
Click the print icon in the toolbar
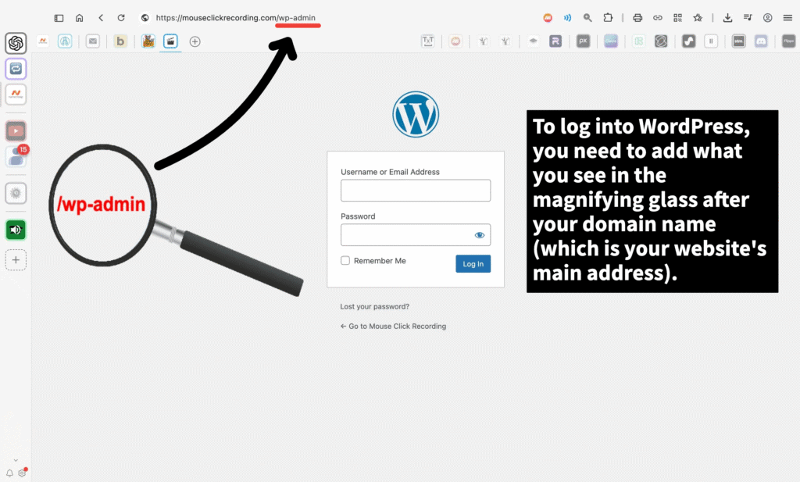click(x=637, y=17)
